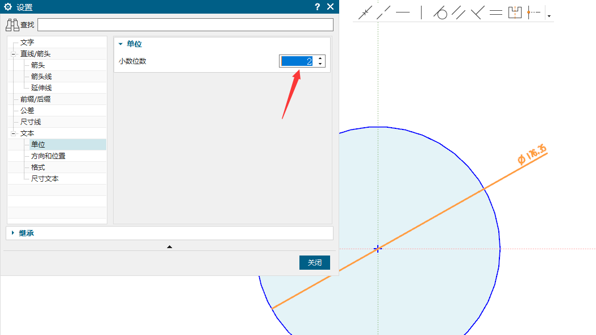Screen dimensions: 596x335
Task: Expand the 继承 section
Action: tap(12, 233)
